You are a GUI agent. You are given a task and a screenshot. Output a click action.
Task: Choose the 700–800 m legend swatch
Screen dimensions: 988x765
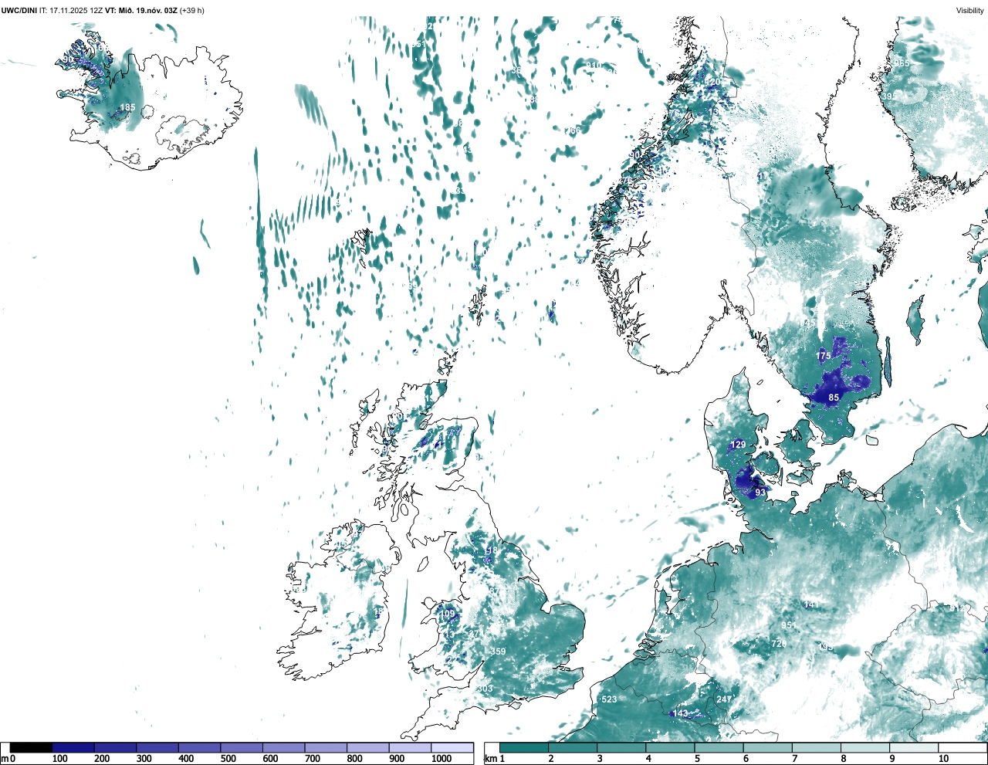[x=326, y=748]
